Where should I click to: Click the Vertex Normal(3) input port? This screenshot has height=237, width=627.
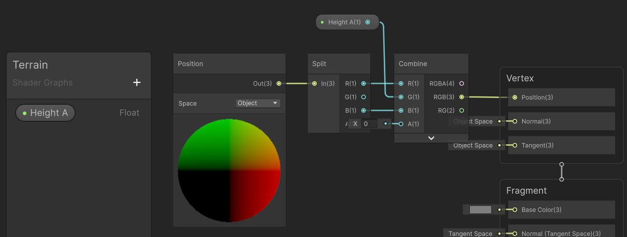click(x=514, y=121)
